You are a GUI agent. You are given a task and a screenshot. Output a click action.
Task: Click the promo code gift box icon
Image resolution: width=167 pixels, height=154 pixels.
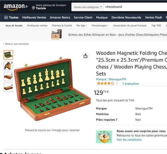pos(104,137)
